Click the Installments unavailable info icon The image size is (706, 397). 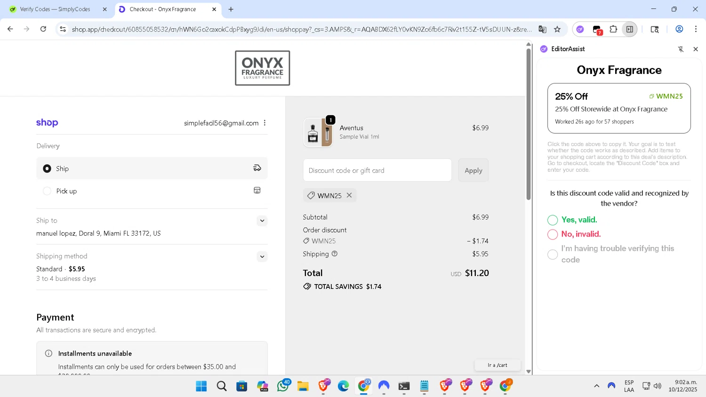[48, 353]
